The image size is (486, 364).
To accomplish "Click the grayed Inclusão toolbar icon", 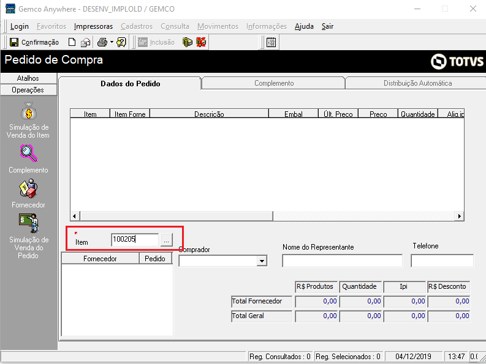I will point(143,42).
